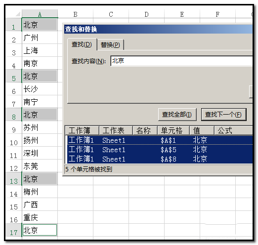
Task: Click cell A9 containing 苏州
Action: click(x=40, y=127)
